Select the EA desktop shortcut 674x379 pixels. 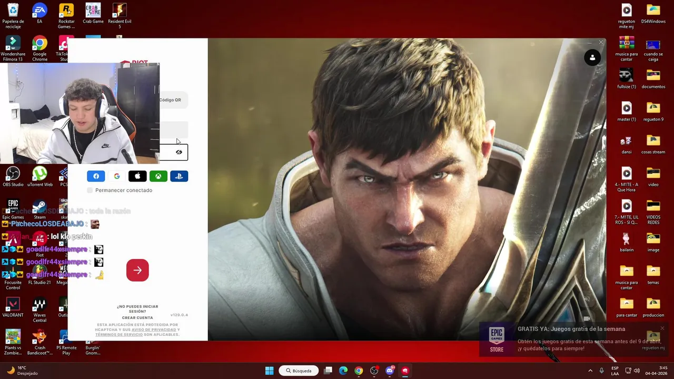[x=39, y=14]
